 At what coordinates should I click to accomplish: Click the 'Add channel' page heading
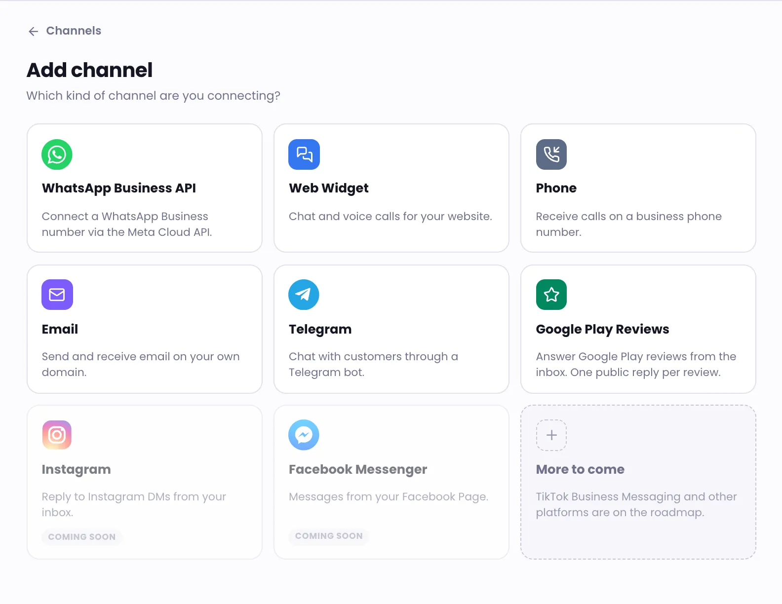[89, 70]
